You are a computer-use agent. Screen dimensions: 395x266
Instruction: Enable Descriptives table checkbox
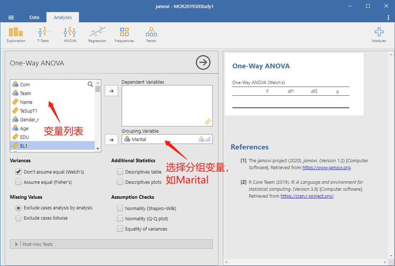pos(120,172)
